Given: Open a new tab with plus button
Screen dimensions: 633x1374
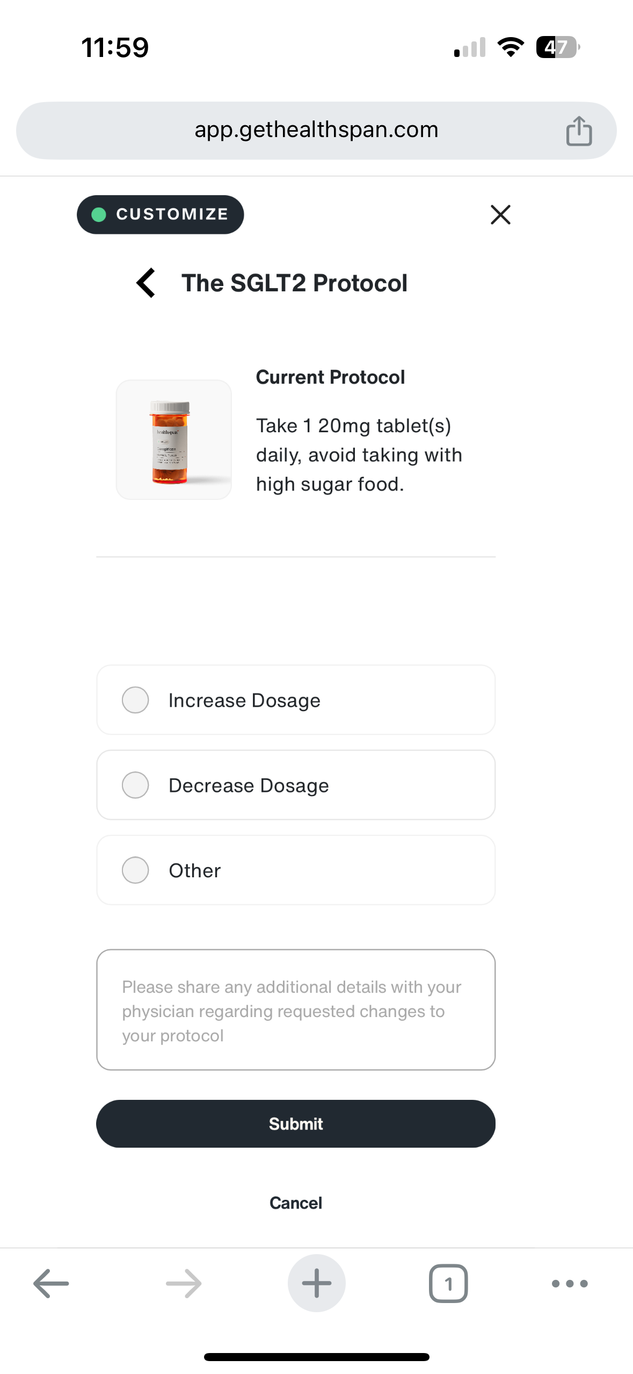Looking at the screenshot, I should point(316,1283).
